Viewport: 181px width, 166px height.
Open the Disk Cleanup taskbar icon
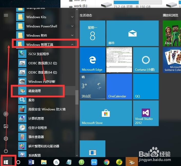[132, 162]
